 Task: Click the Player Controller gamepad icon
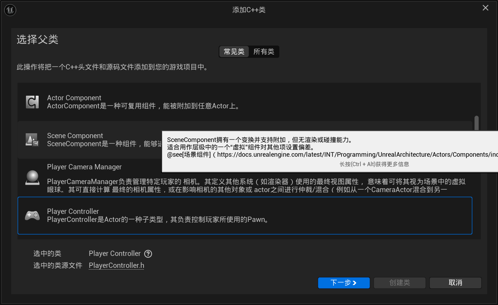tap(32, 215)
